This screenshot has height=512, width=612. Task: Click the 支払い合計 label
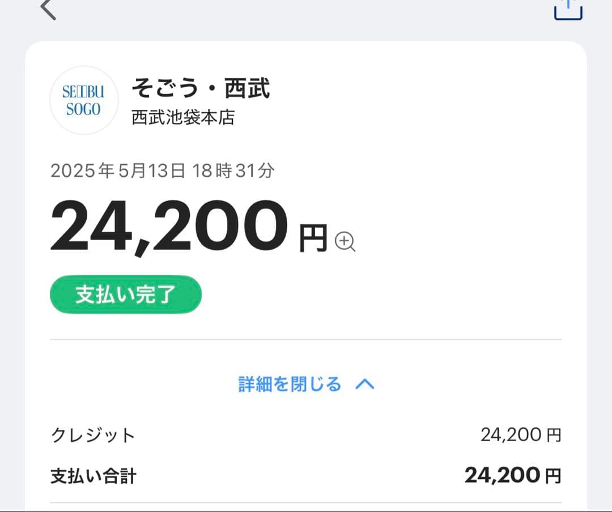pyautogui.click(x=93, y=476)
